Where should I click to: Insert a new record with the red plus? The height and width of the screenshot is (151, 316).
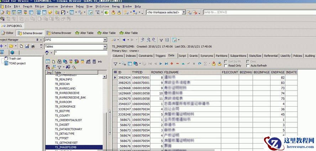click(172, 64)
